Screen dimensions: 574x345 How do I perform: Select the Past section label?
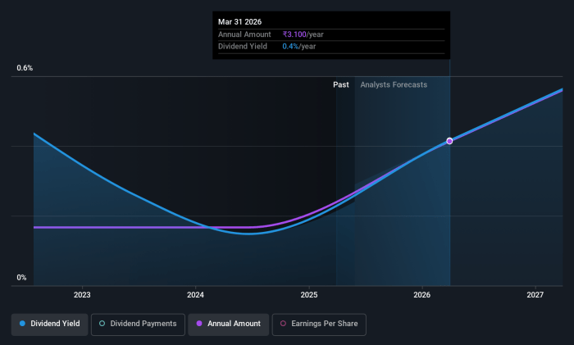pos(341,85)
